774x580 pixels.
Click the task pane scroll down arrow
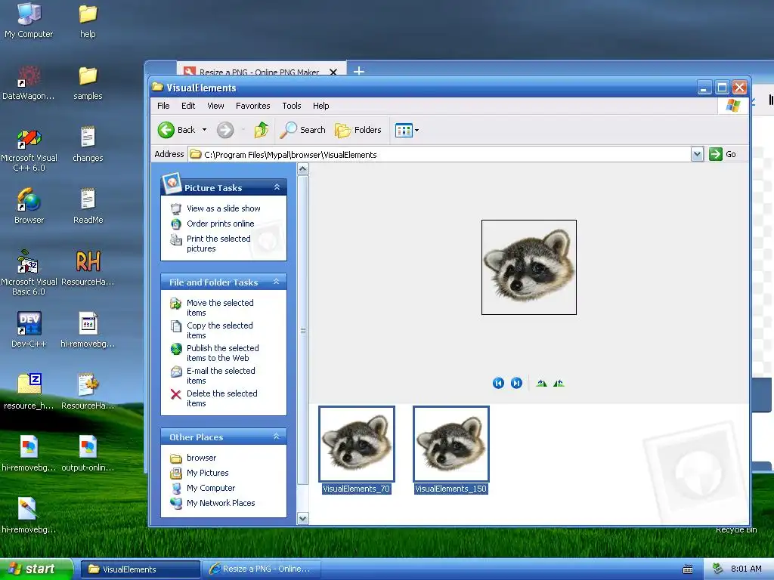point(303,518)
